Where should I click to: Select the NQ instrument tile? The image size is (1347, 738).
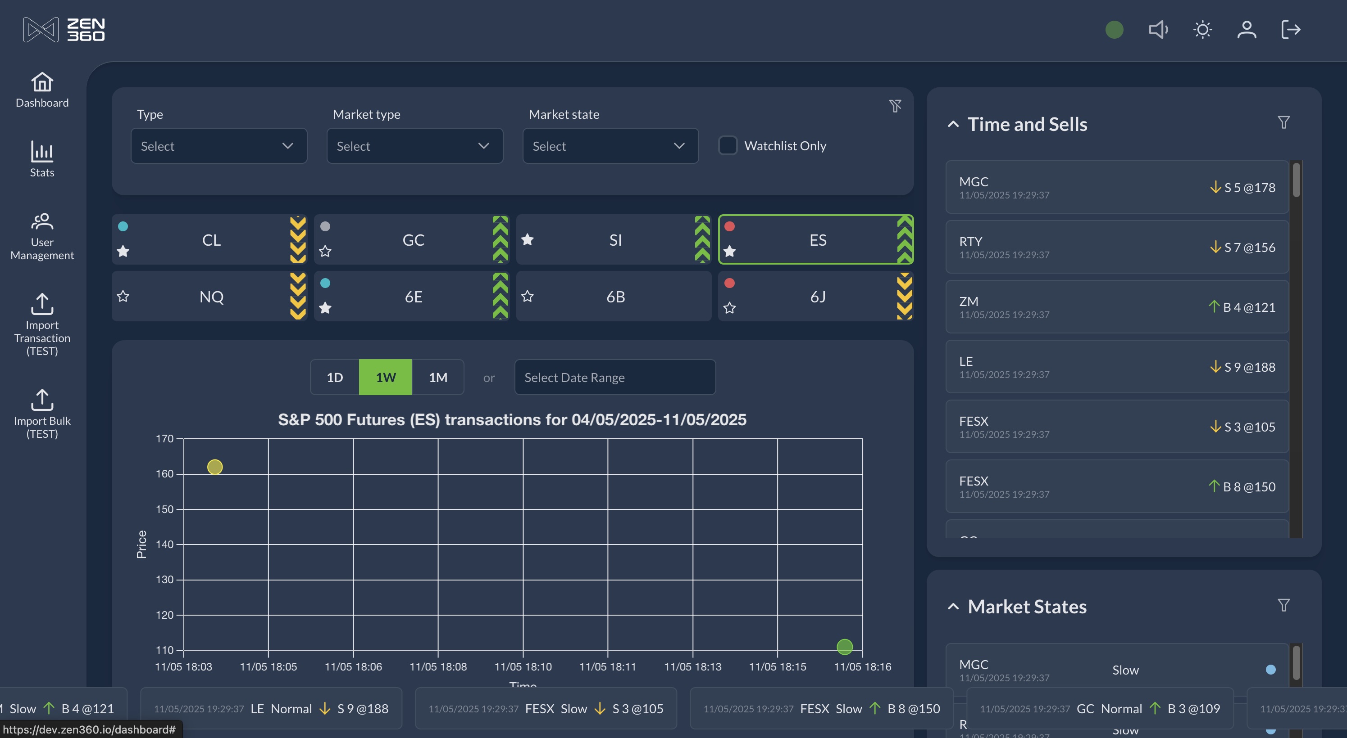tap(211, 296)
